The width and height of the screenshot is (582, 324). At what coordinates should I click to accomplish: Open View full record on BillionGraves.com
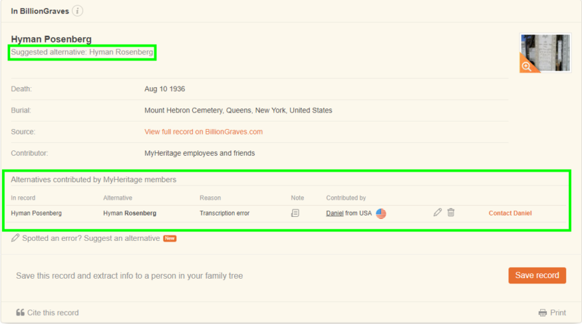[203, 132]
